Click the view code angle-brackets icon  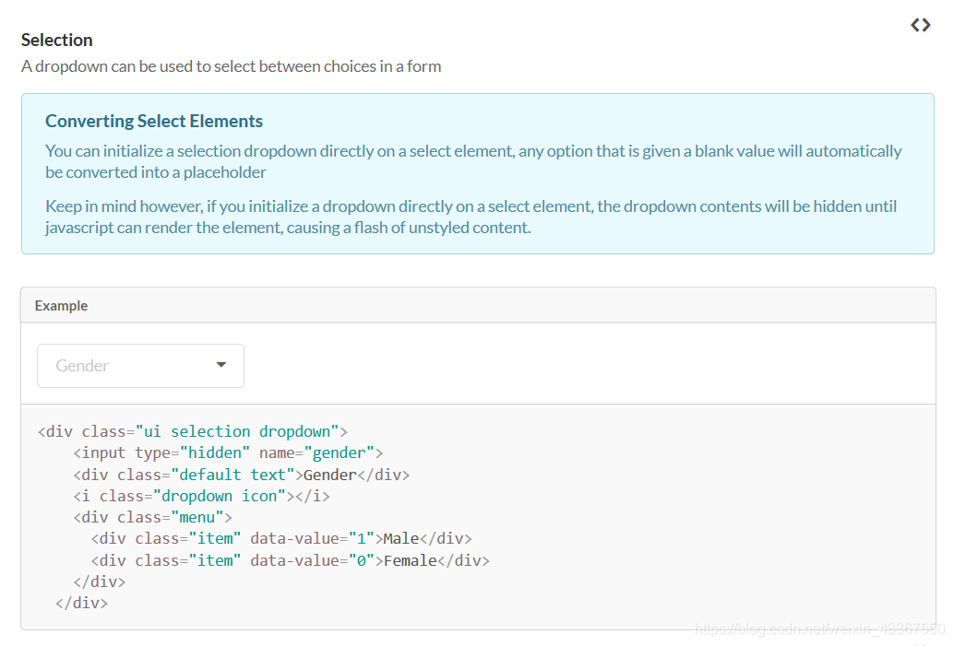point(920,26)
